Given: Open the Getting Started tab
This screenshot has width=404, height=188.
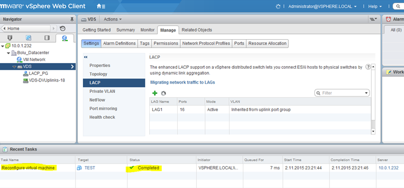Looking at the screenshot, I should (x=97, y=30).
